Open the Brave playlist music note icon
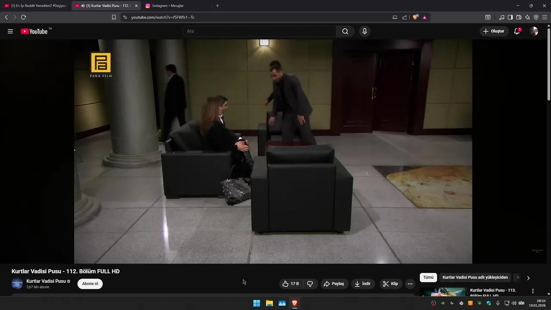Image resolution: width=551 pixels, height=310 pixels. click(x=501, y=17)
